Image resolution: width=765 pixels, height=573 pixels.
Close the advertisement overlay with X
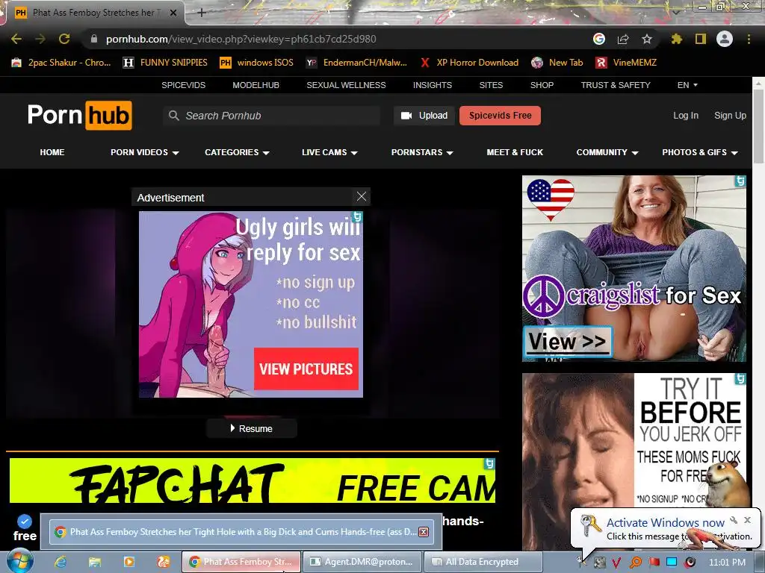pos(362,196)
